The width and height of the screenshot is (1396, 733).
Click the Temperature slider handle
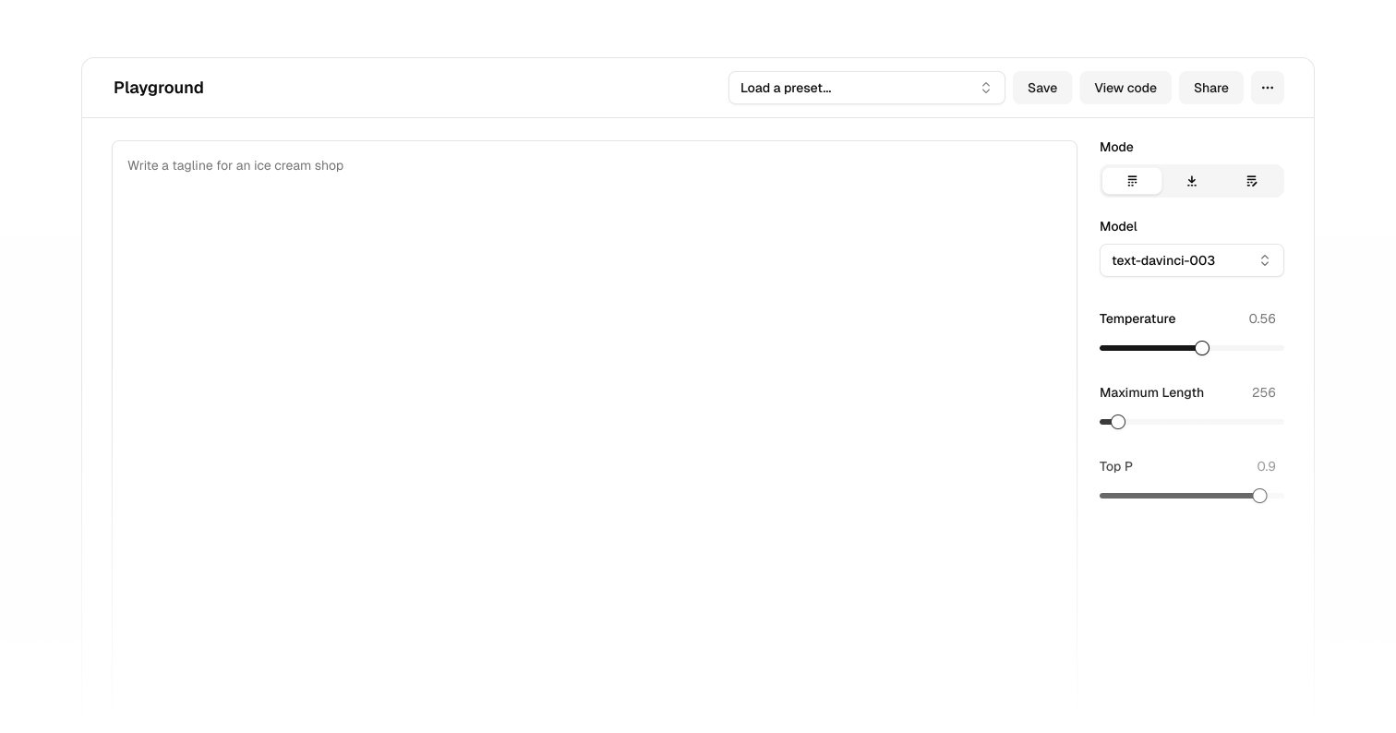pos(1202,348)
